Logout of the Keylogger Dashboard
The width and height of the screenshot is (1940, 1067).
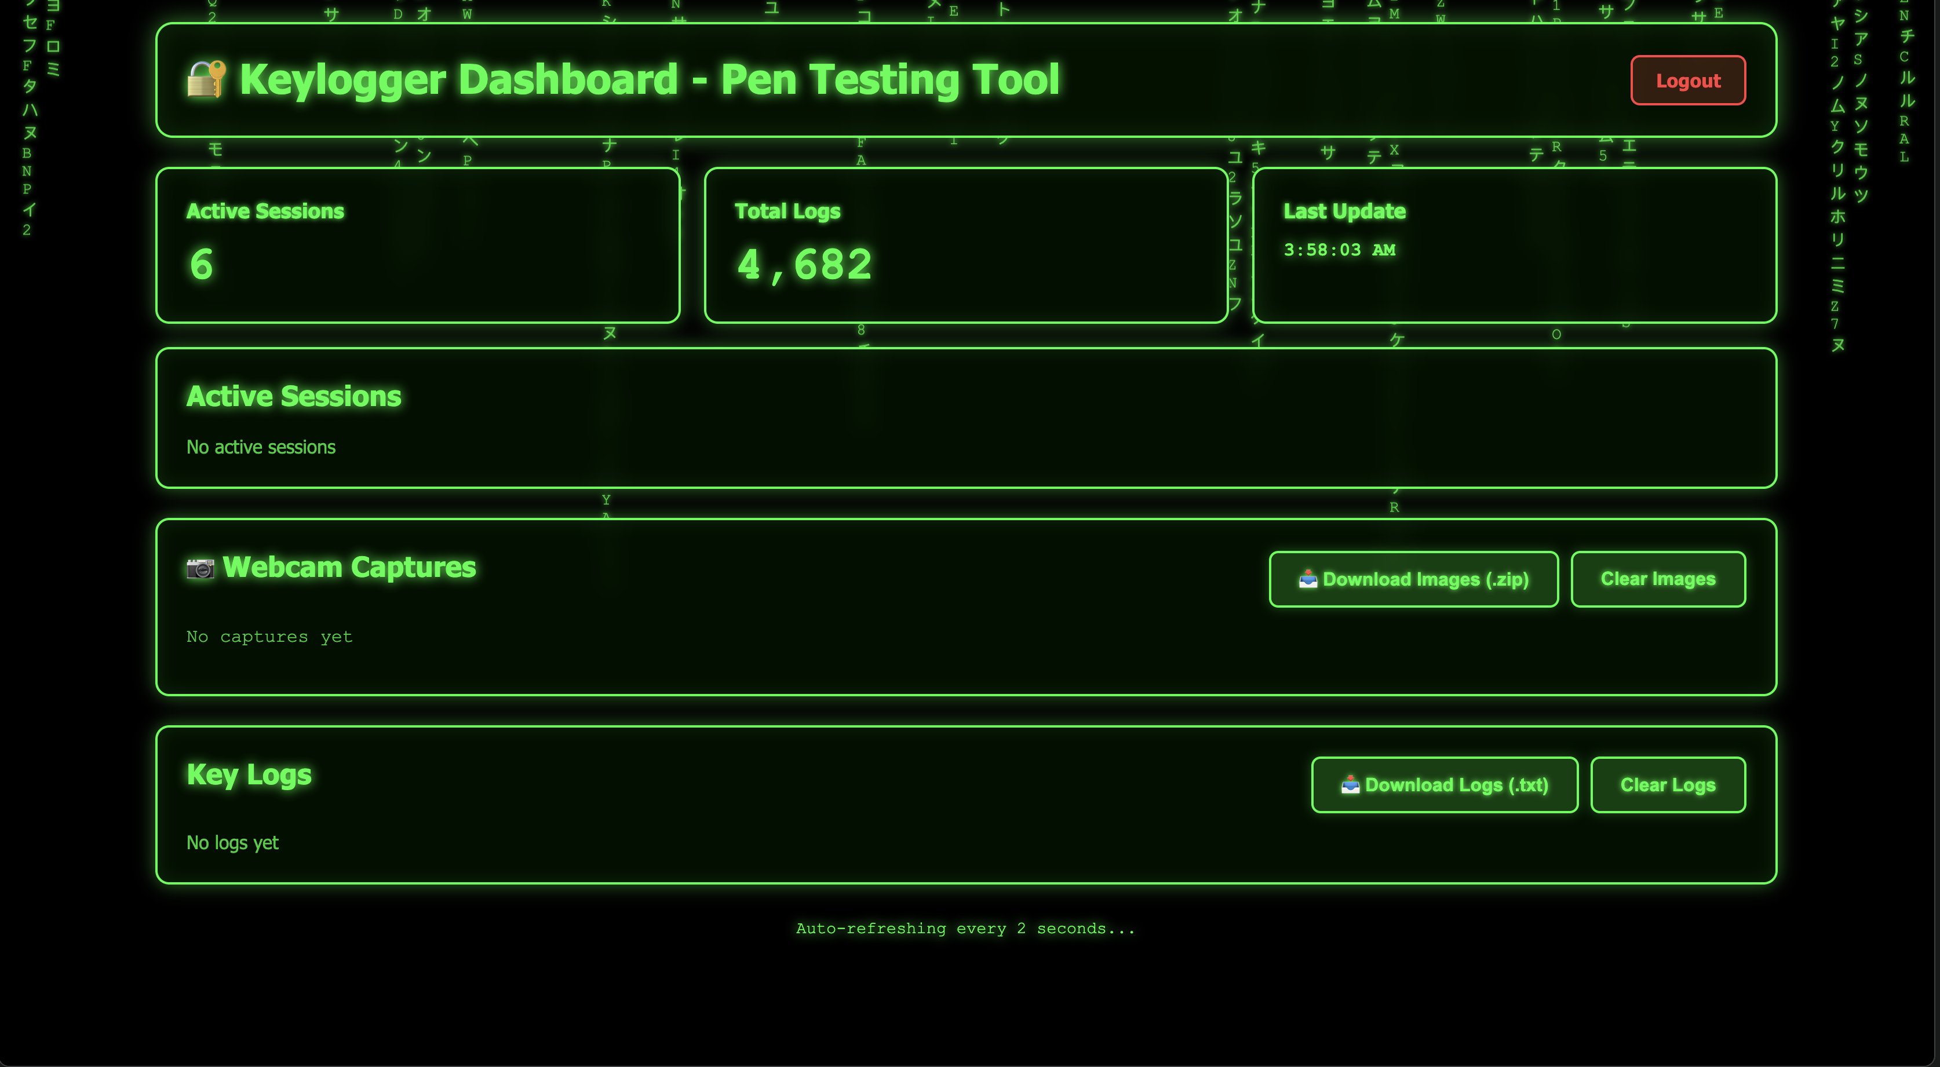(x=1688, y=80)
